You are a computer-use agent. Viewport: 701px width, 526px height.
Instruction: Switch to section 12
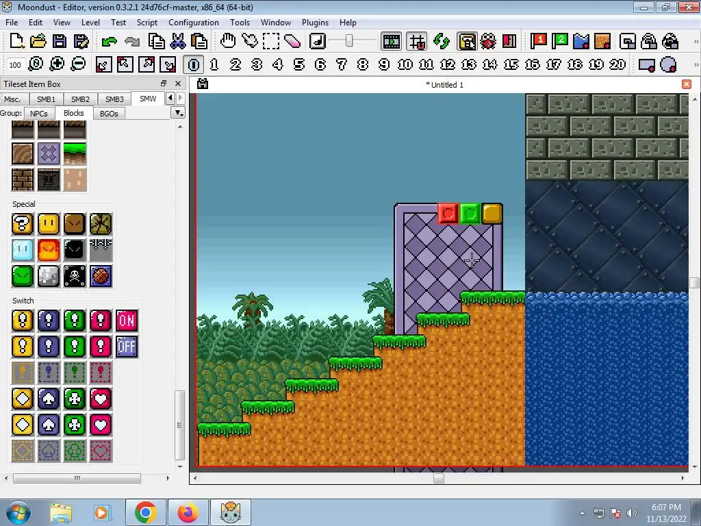point(448,64)
